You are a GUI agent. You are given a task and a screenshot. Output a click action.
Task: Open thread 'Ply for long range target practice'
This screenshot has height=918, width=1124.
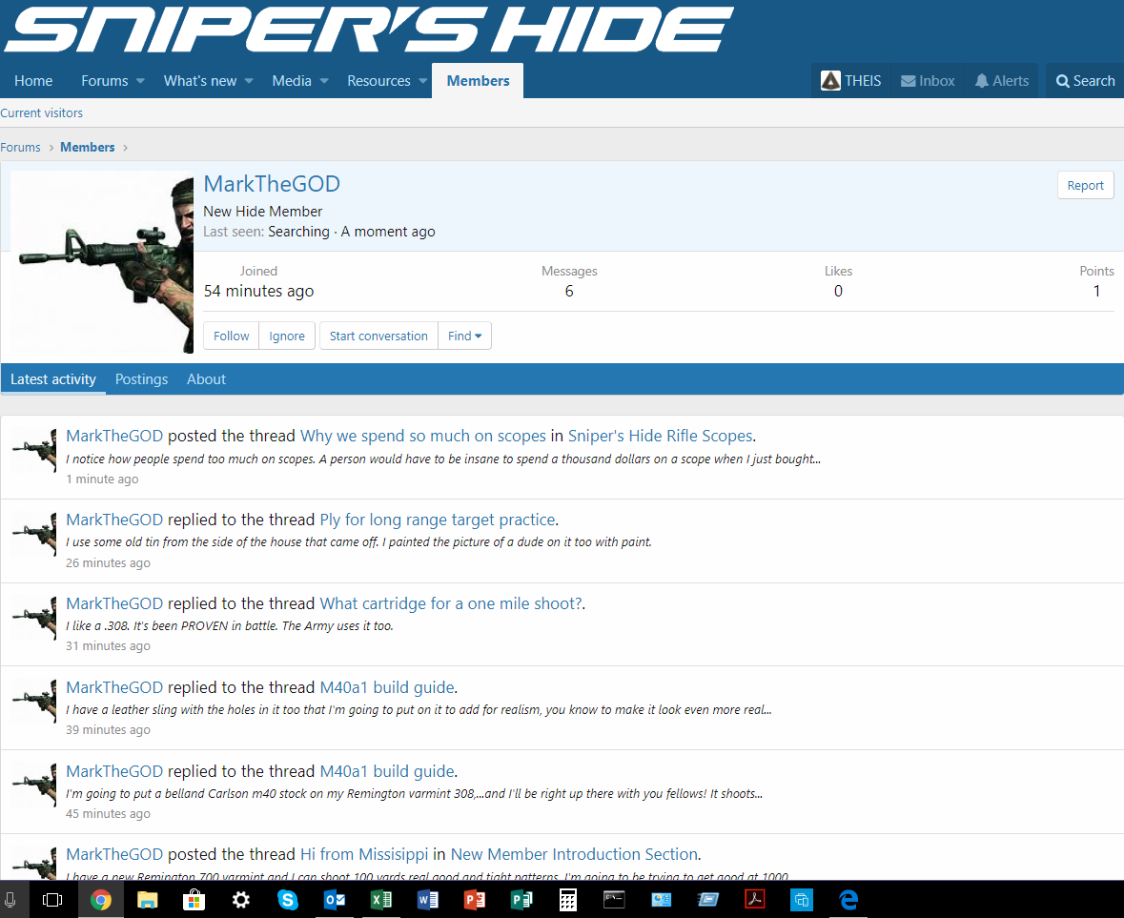click(x=438, y=520)
